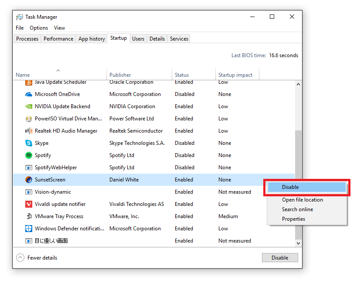357x284 pixels.
Task: Open the View menu
Action: click(59, 28)
